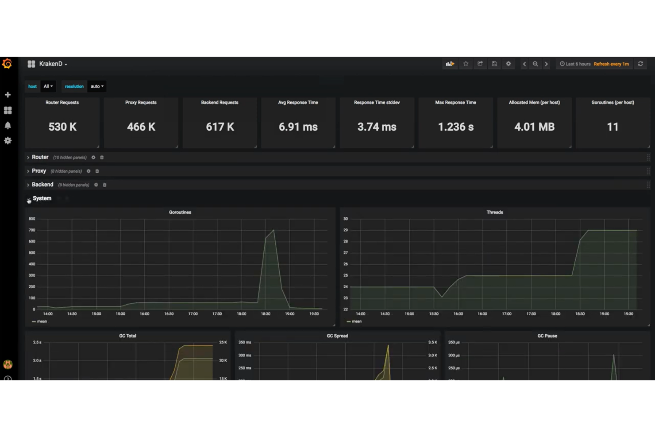Click the Goroutines graph panel title

click(x=180, y=212)
